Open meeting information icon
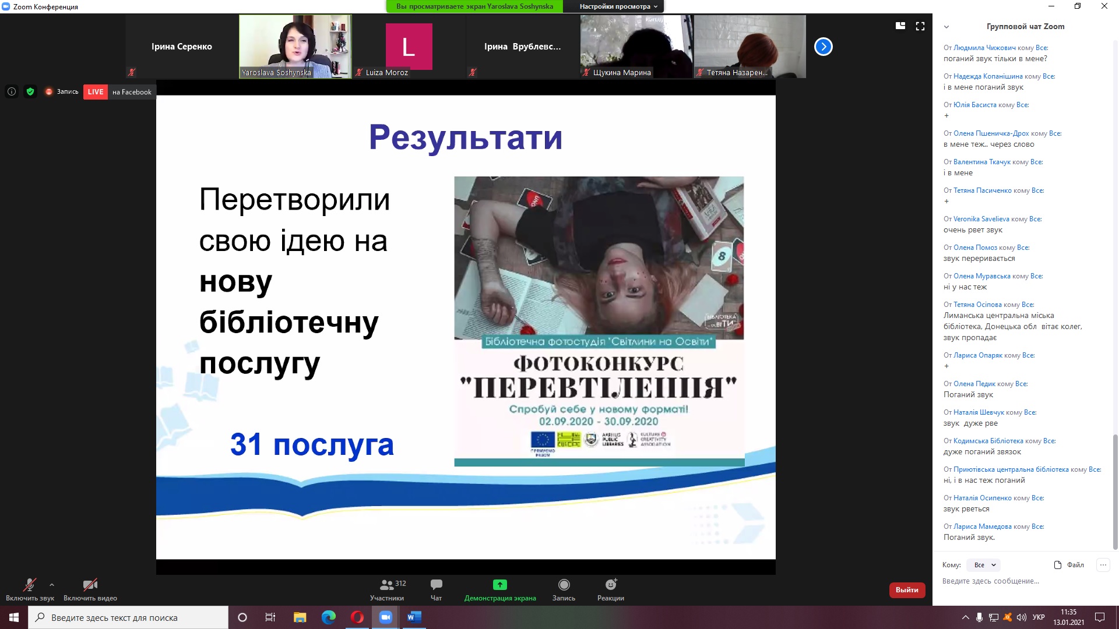This screenshot has width=1119, height=629. (12, 91)
